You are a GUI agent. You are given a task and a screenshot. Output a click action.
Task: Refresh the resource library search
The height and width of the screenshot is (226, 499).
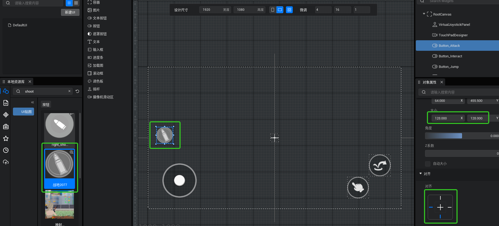tap(77, 91)
